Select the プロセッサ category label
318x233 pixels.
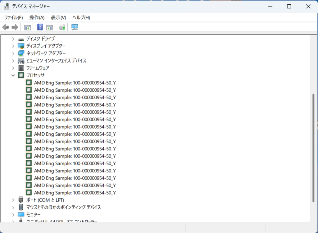pos(35,75)
